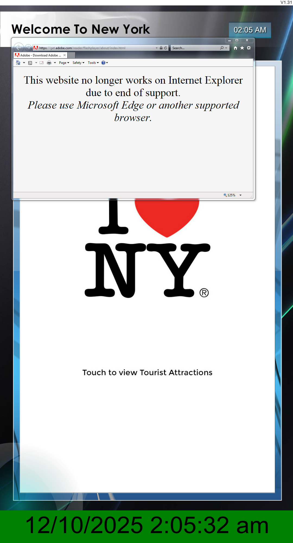The width and height of the screenshot is (293, 543).
Task: Click the browser Back arrow button
Action: coord(18,48)
